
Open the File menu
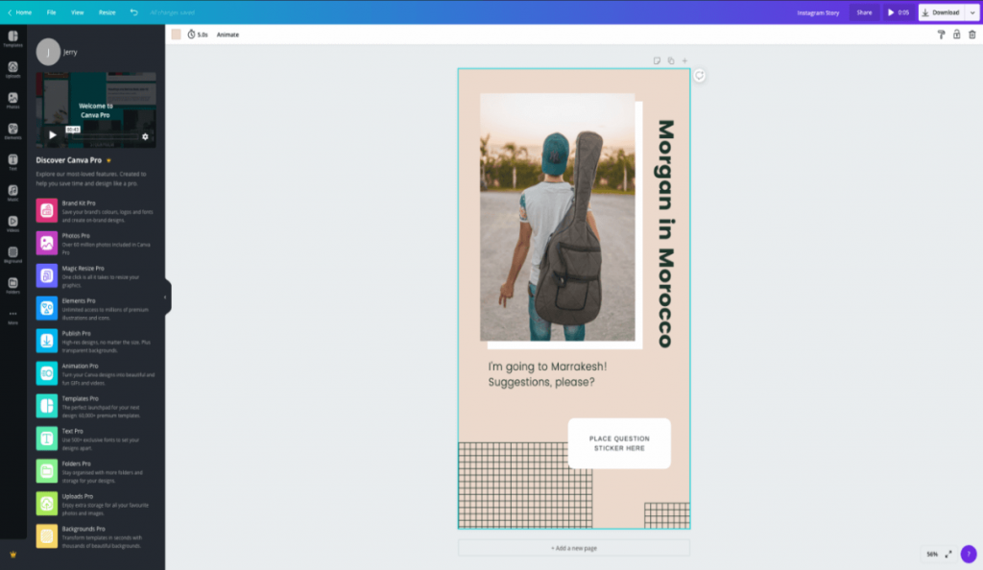tap(51, 12)
